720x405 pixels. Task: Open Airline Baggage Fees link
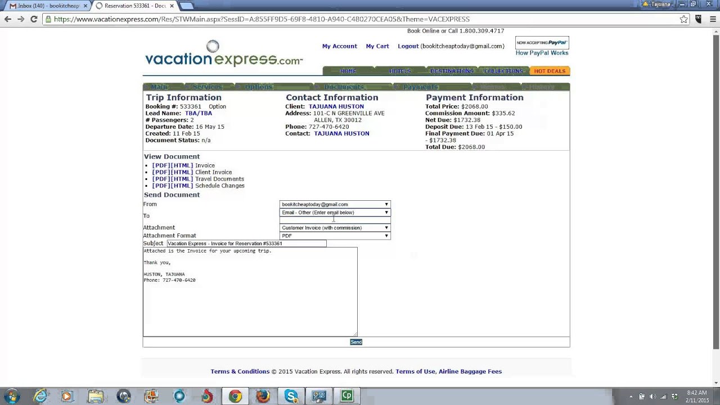[470, 371]
